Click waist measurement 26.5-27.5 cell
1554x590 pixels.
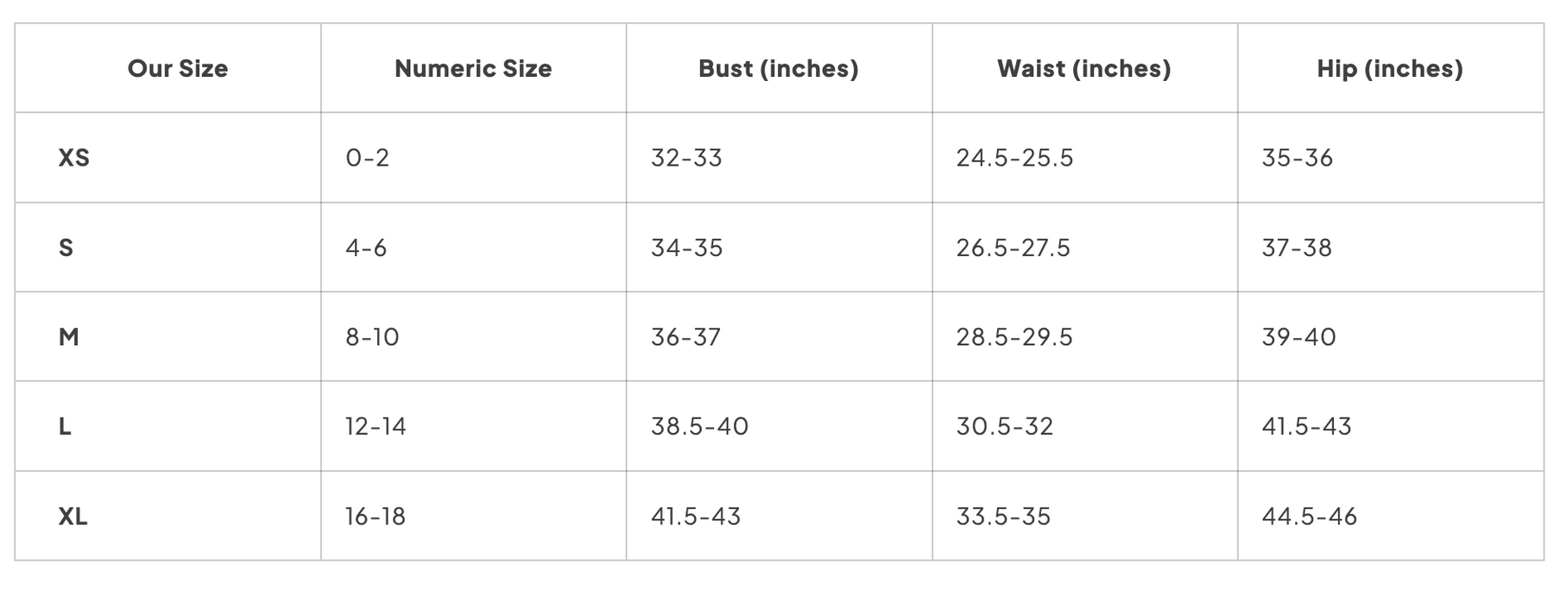pyautogui.click(x=1014, y=248)
